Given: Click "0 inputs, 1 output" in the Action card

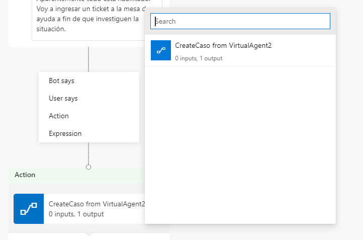Looking at the screenshot, I should (76, 214).
